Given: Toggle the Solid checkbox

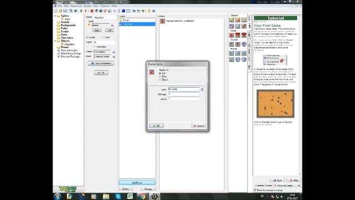Looking at the screenshot, I should pyautogui.click(x=102, y=37).
